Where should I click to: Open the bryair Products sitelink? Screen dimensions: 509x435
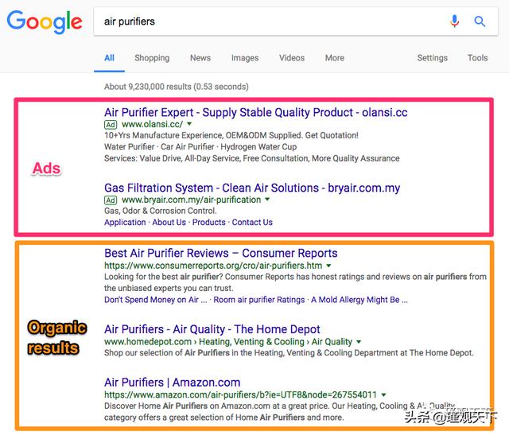click(x=208, y=223)
